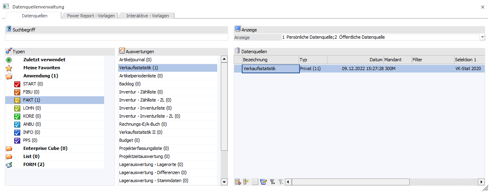Click the Zuletzt verwendet green plus icon
Image resolution: width=490 pixels, height=193 pixels.
click(x=9, y=60)
